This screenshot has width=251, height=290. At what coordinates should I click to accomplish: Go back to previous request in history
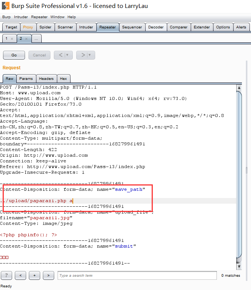click(61, 55)
